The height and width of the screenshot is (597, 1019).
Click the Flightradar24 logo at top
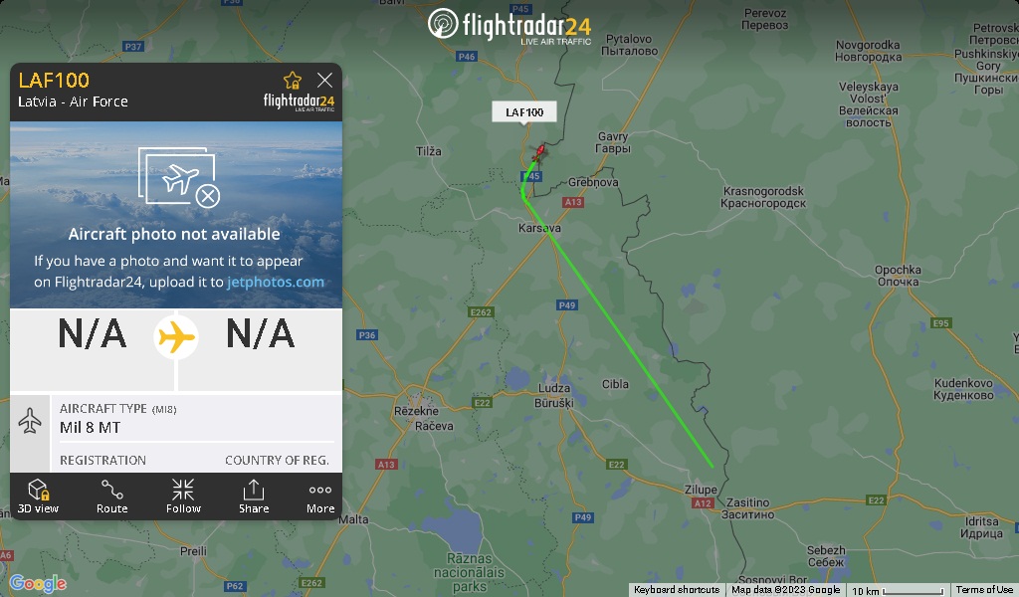coord(509,25)
